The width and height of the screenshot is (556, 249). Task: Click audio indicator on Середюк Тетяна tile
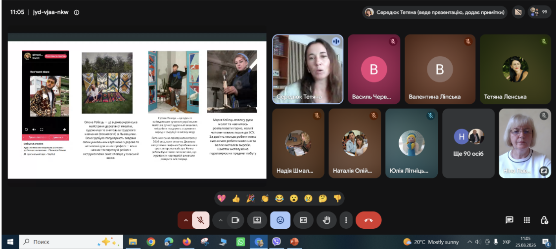point(336,41)
